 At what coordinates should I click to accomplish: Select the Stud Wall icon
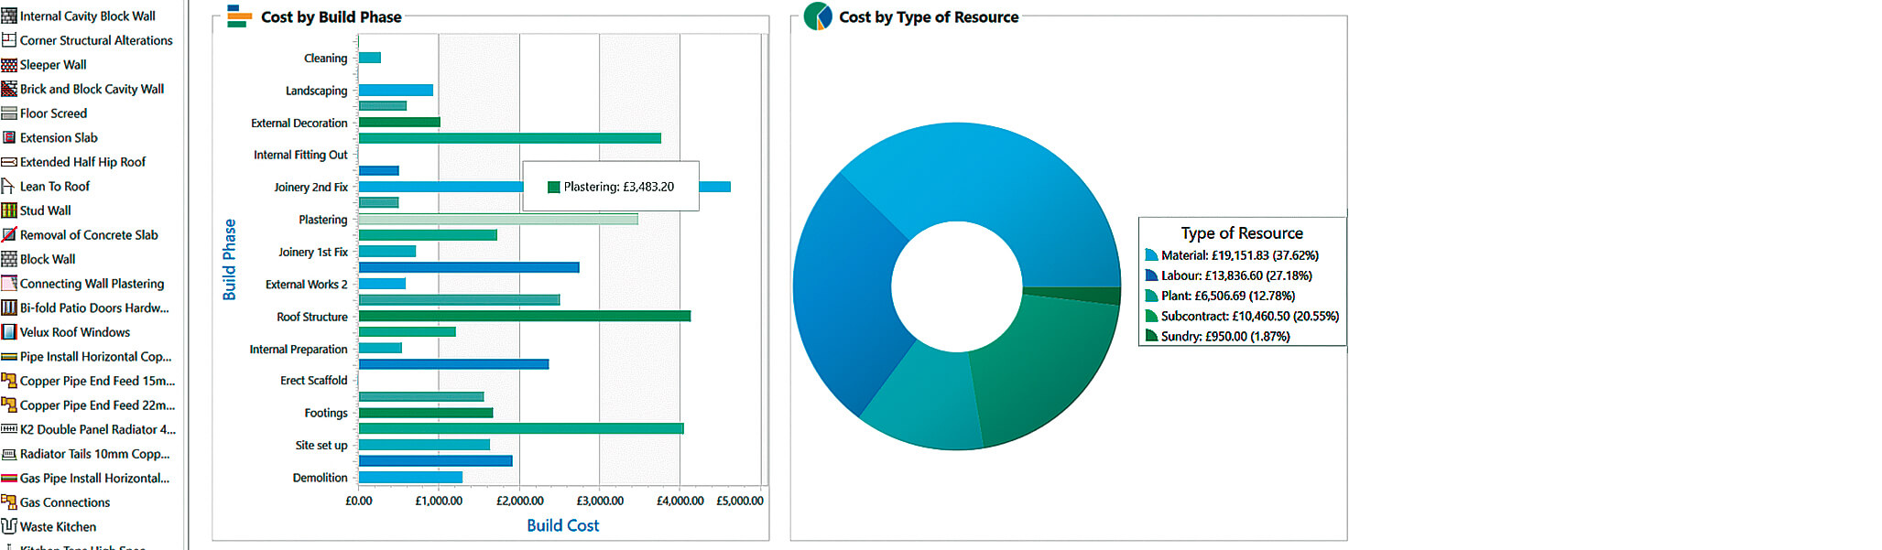[9, 210]
